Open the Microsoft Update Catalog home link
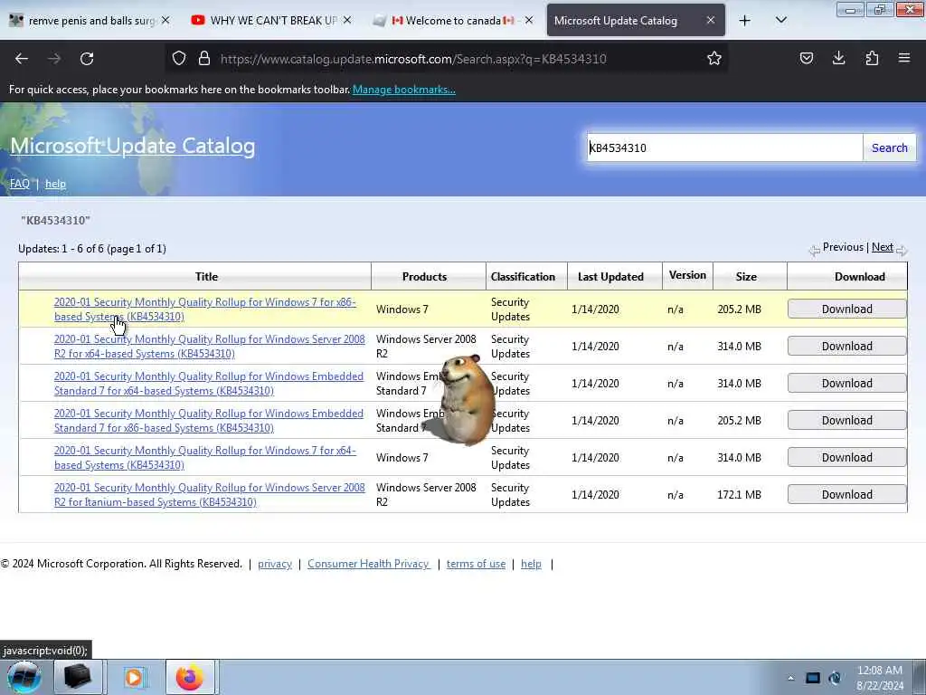926x695 pixels. click(132, 146)
